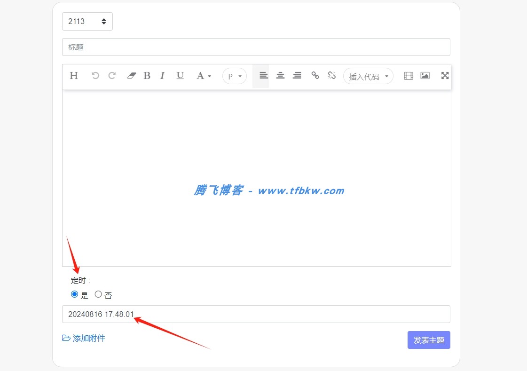
Task: Insert a hyperlink
Action: (315, 76)
